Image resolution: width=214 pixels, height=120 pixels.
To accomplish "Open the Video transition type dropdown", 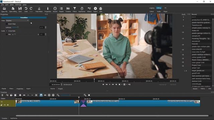I will tap(17, 21).
